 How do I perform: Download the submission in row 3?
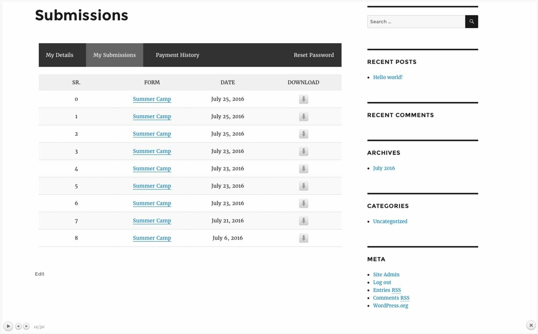tap(303, 151)
